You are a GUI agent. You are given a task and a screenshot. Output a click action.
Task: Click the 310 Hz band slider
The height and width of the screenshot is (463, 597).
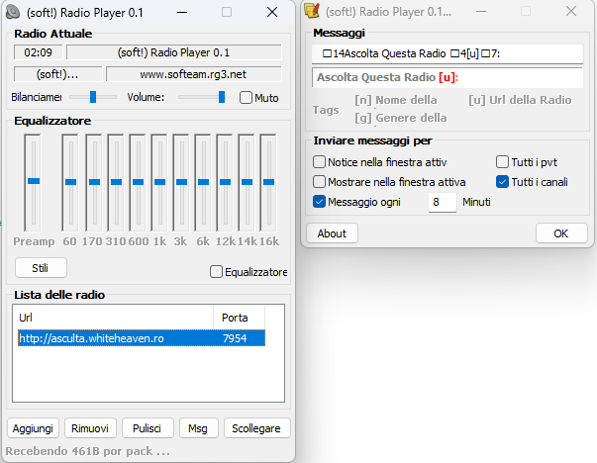pyautogui.click(x=116, y=182)
